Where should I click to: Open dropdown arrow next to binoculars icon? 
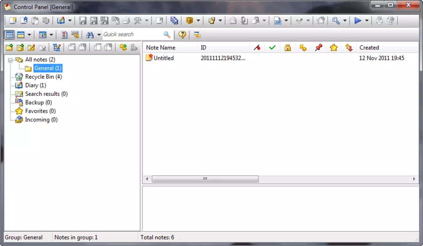click(99, 35)
